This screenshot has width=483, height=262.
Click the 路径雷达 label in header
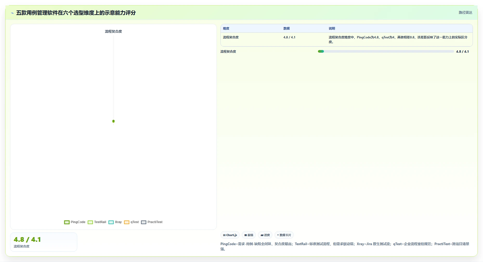(465, 12)
